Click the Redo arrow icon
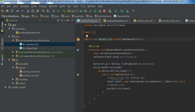 pyautogui.click(x=22, y=11)
